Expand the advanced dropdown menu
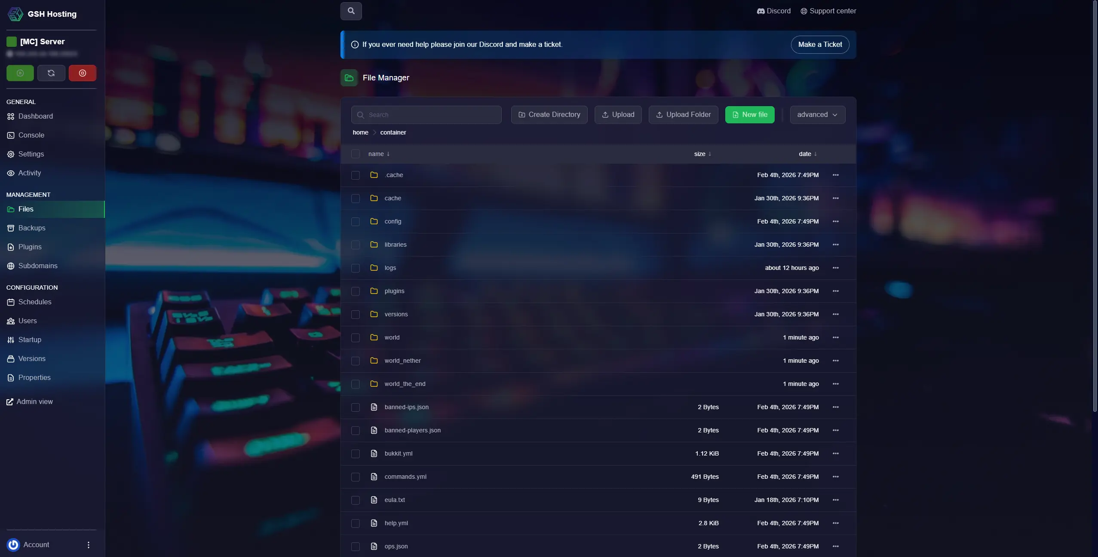This screenshot has width=1098, height=557. 817,114
